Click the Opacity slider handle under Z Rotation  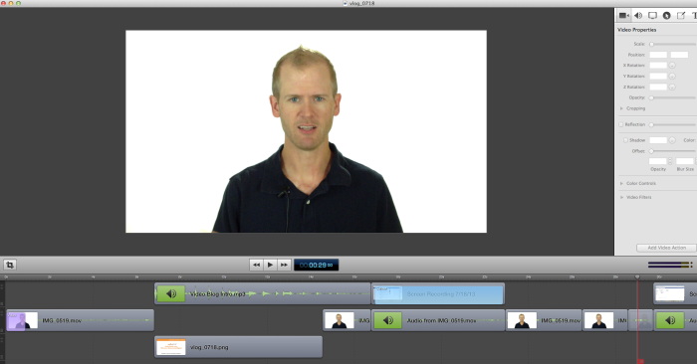point(651,97)
